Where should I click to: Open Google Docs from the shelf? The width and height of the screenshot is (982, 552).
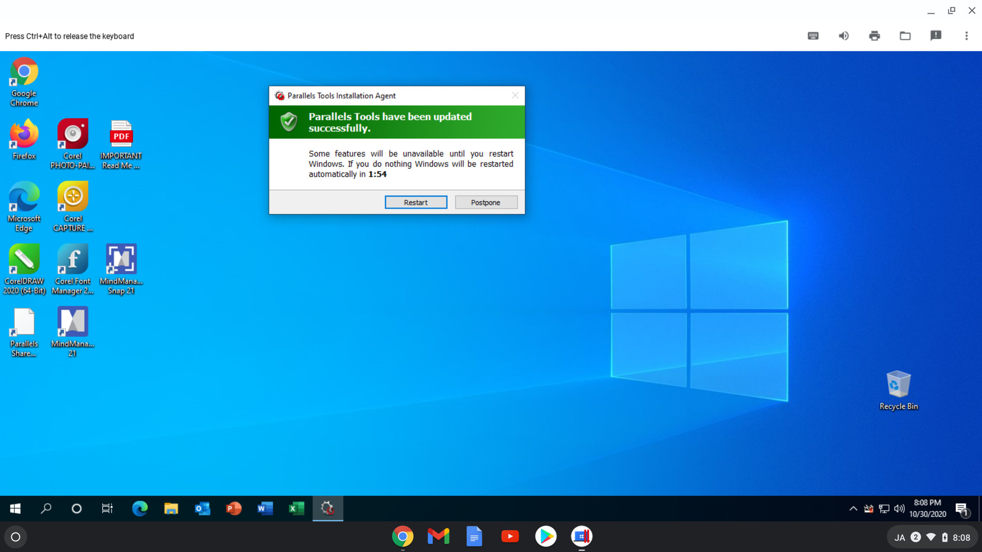click(474, 537)
